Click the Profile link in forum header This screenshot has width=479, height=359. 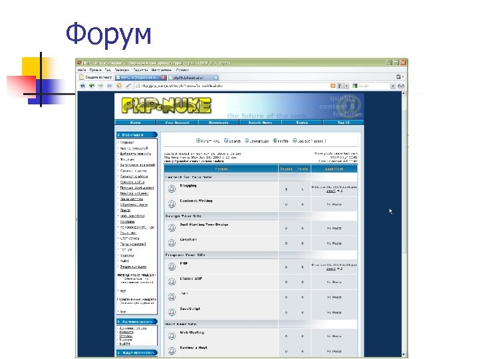click(x=283, y=141)
